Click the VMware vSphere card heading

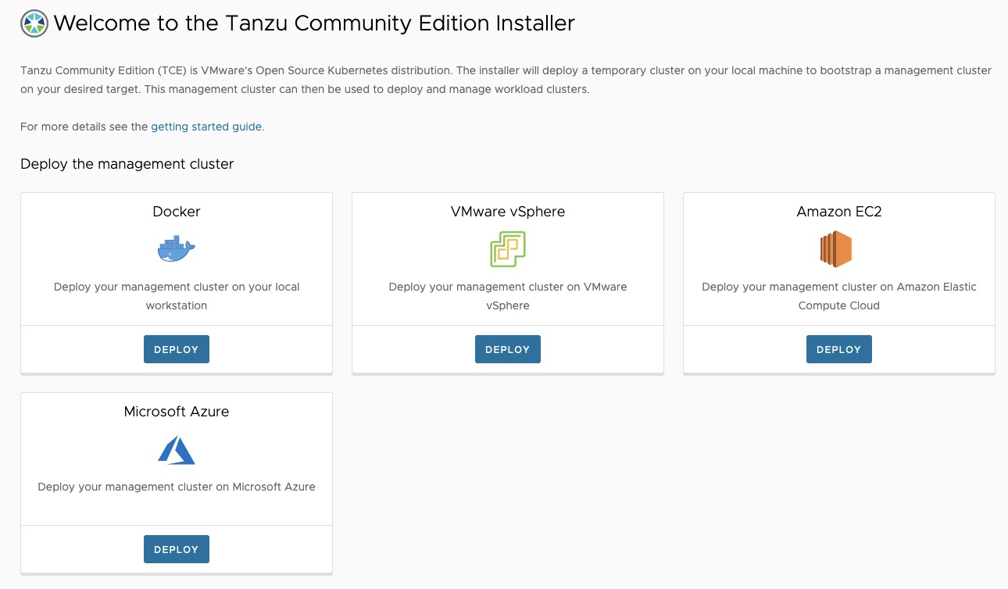pyautogui.click(x=507, y=212)
